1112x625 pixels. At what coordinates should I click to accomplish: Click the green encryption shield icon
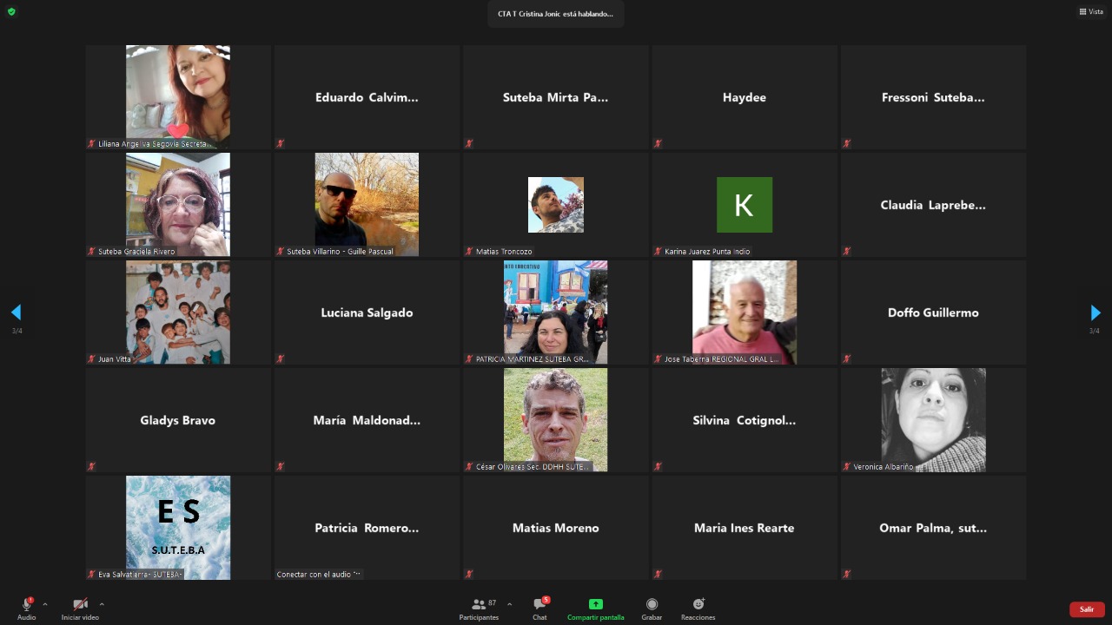(11, 12)
